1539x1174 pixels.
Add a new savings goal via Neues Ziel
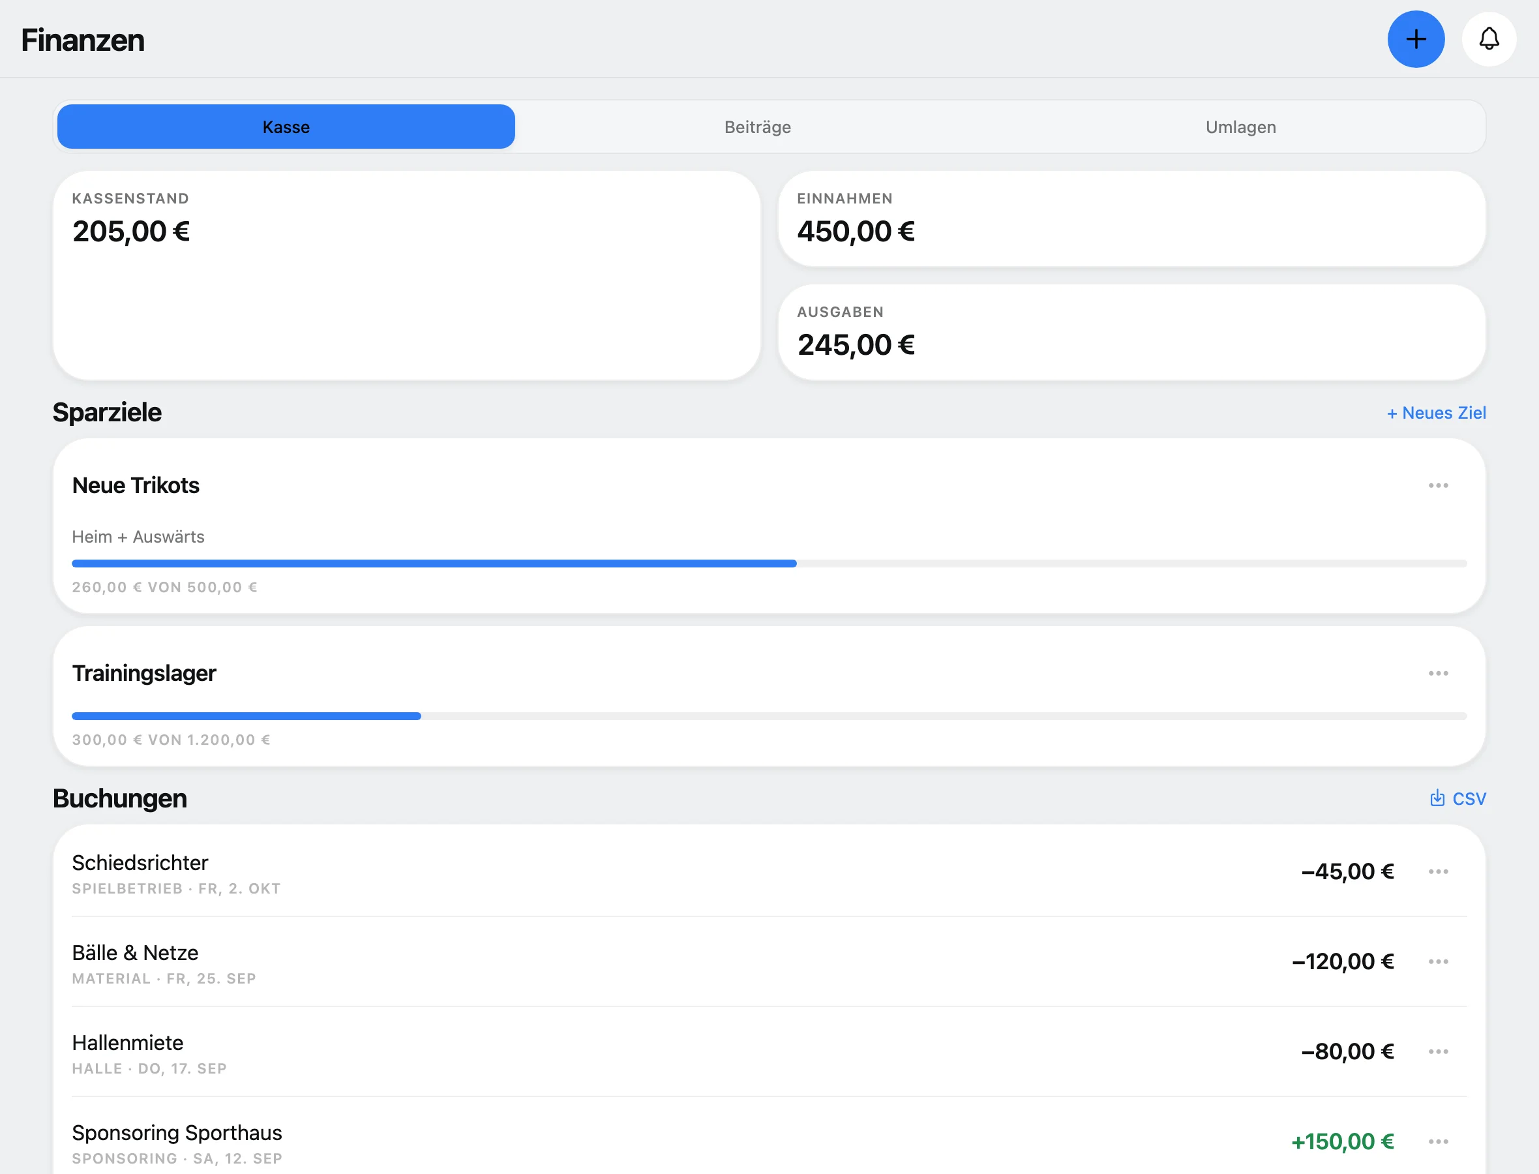pos(1435,413)
